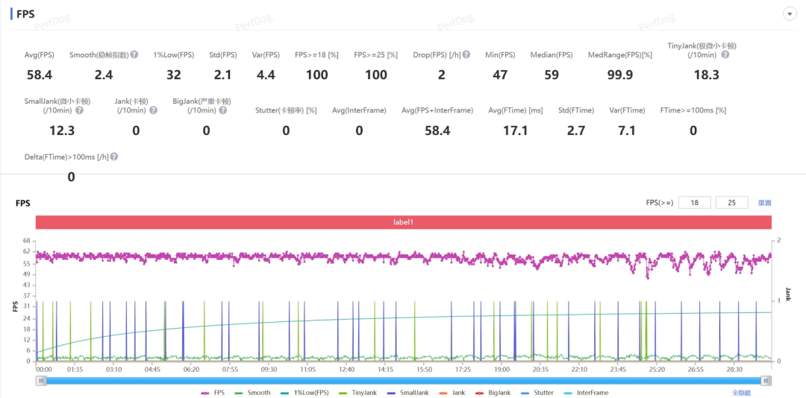Toggle Stutter series in chart legend

537,393
